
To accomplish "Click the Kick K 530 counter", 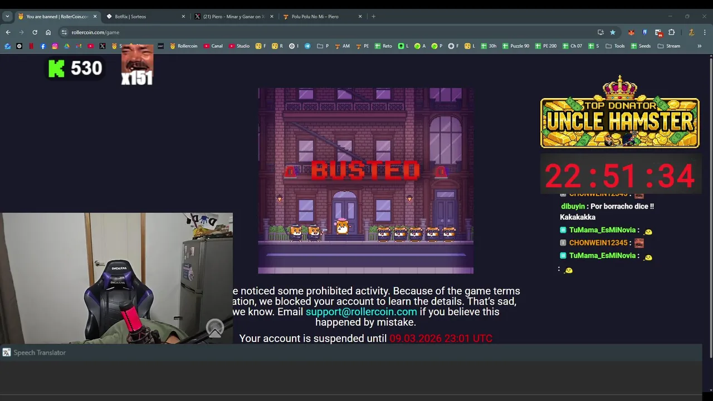I will [x=75, y=69].
